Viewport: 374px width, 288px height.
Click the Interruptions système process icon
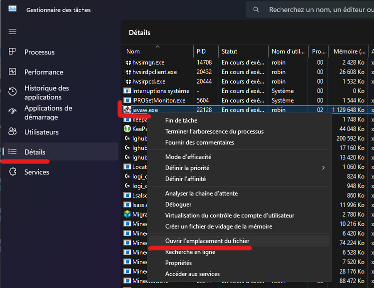click(127, 90)
